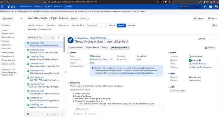Refresh the issue list results
219x117 pixels.
pos(28,114)
